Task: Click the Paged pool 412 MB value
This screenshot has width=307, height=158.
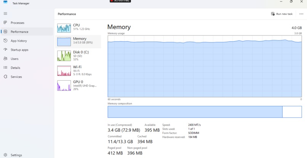Action: coord(115,153)
